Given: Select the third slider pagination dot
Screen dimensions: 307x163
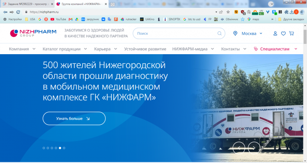Looking at the screenshot, I should 52,148.
